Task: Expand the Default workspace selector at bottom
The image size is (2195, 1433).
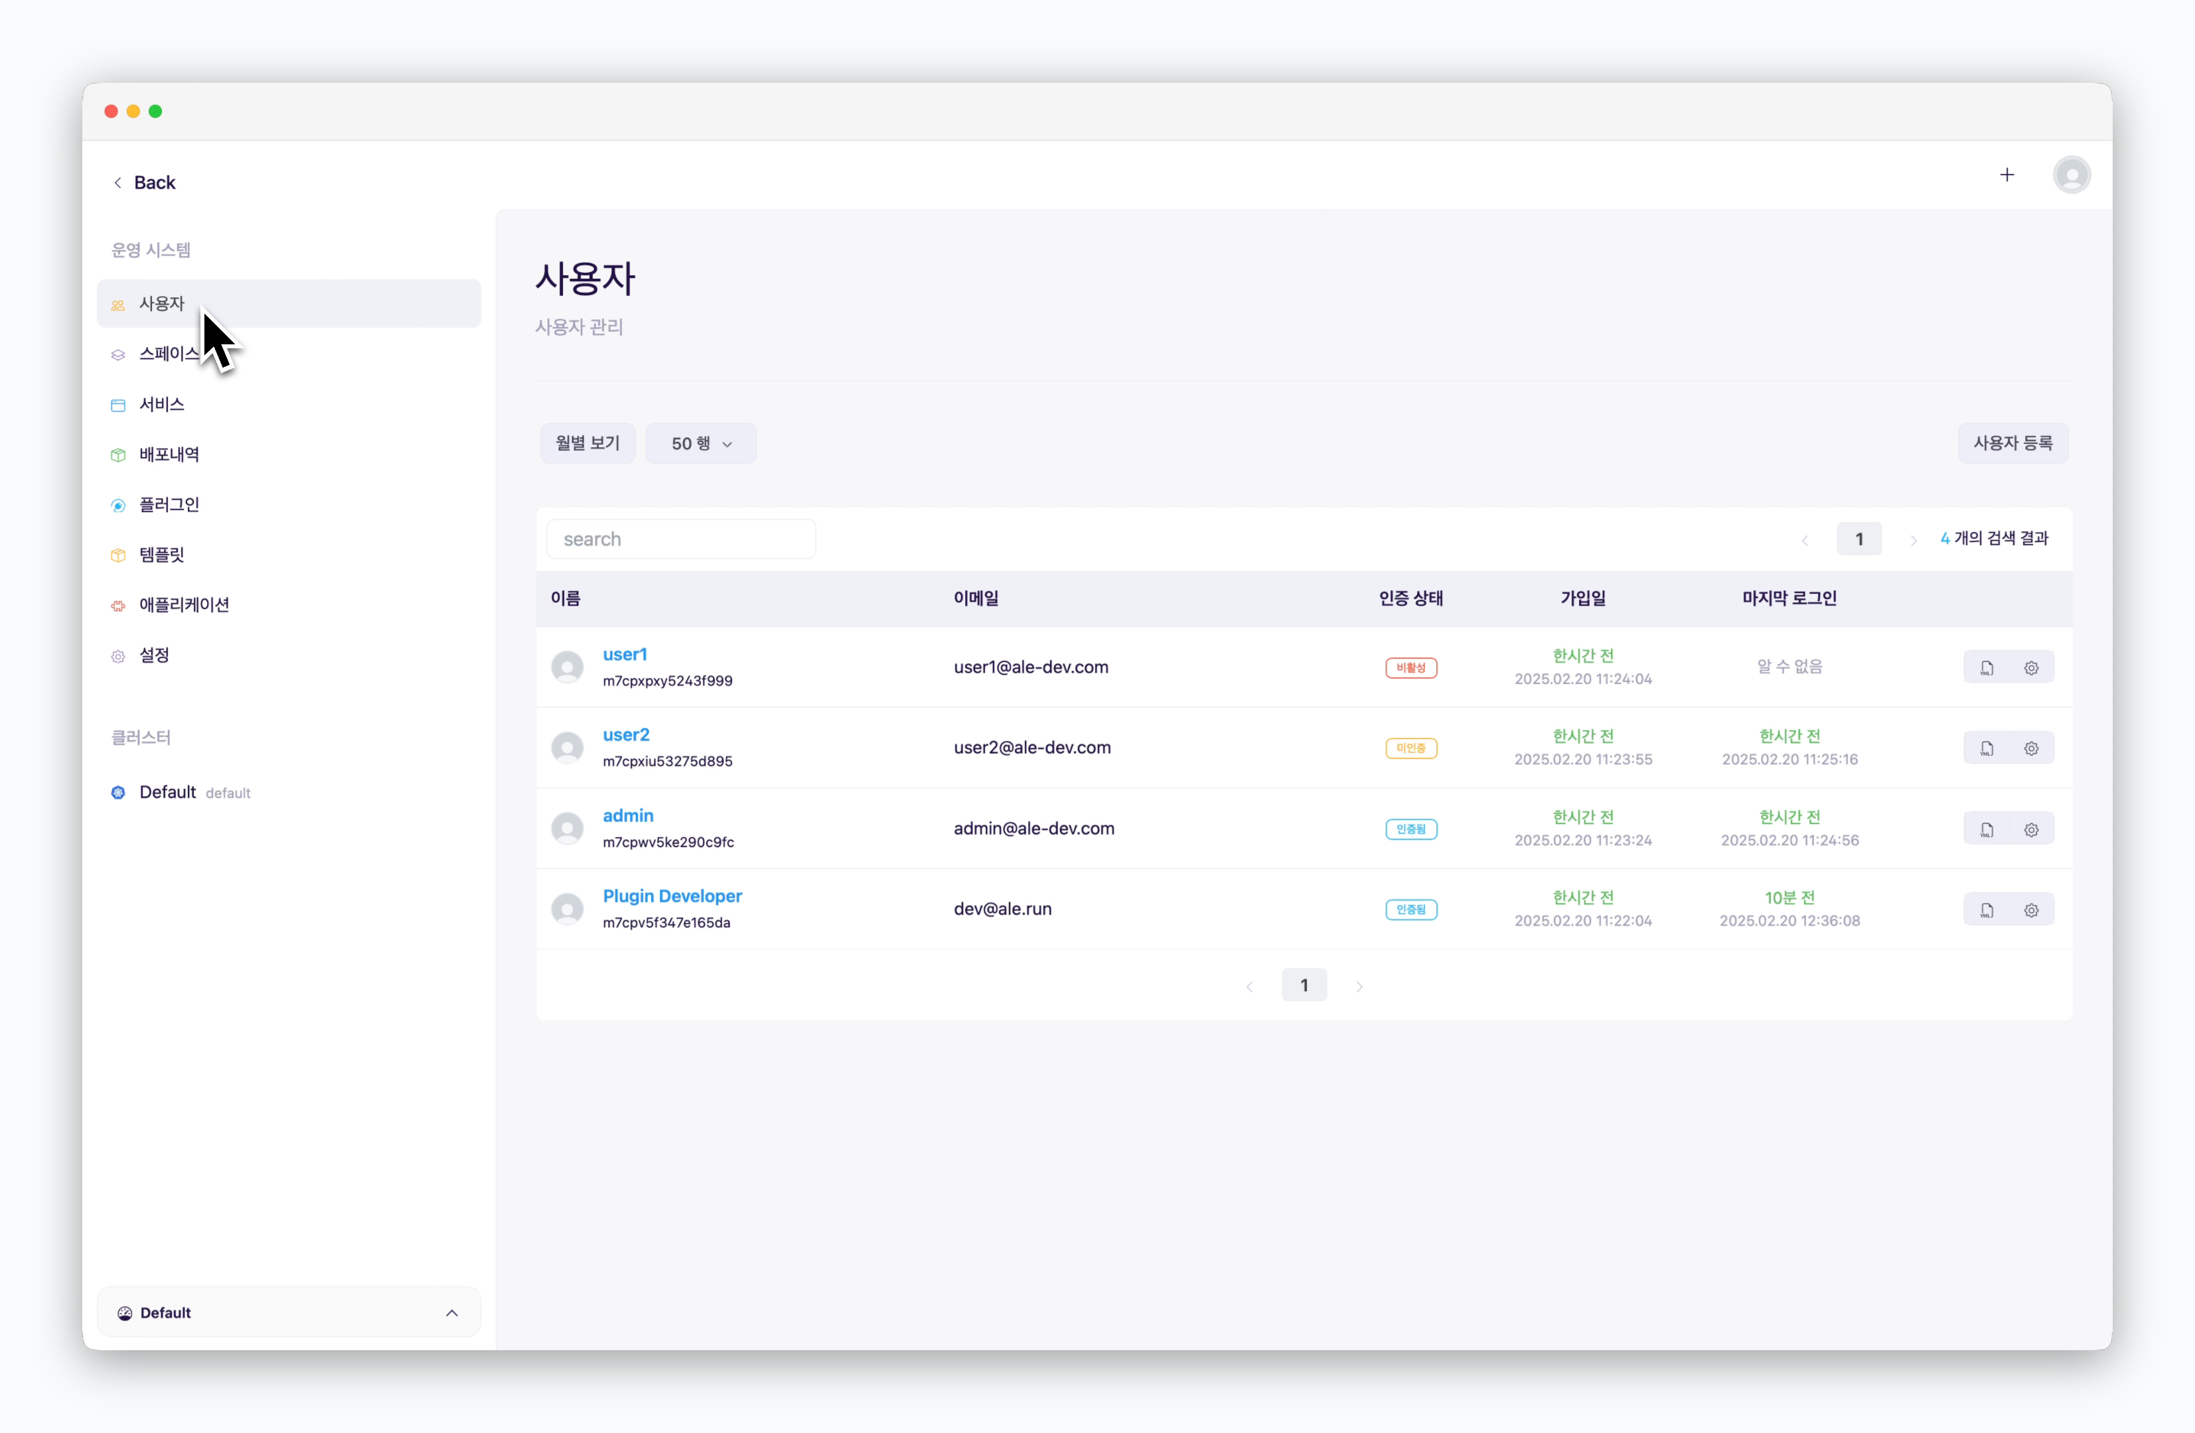Action: point(289,1312)
